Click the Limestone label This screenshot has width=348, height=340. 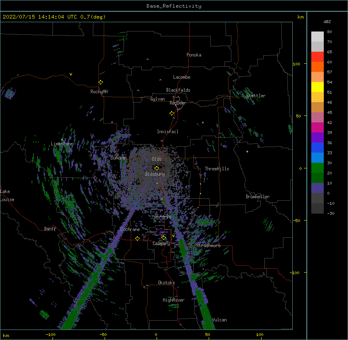coord(62,144)
